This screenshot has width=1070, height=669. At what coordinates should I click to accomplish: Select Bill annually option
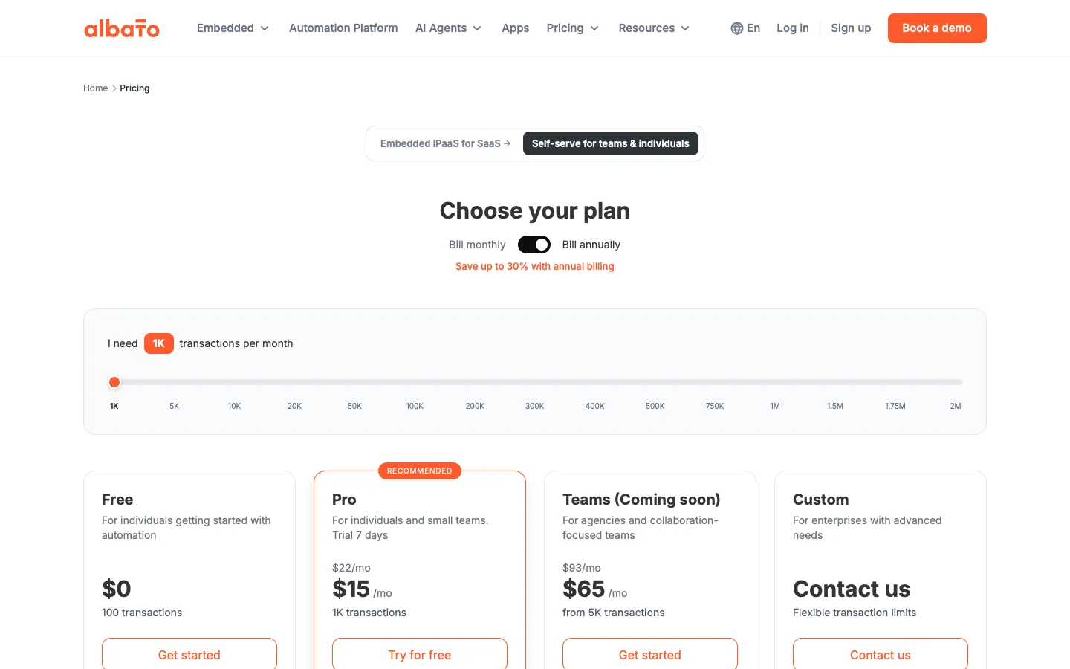click(591, 245)
